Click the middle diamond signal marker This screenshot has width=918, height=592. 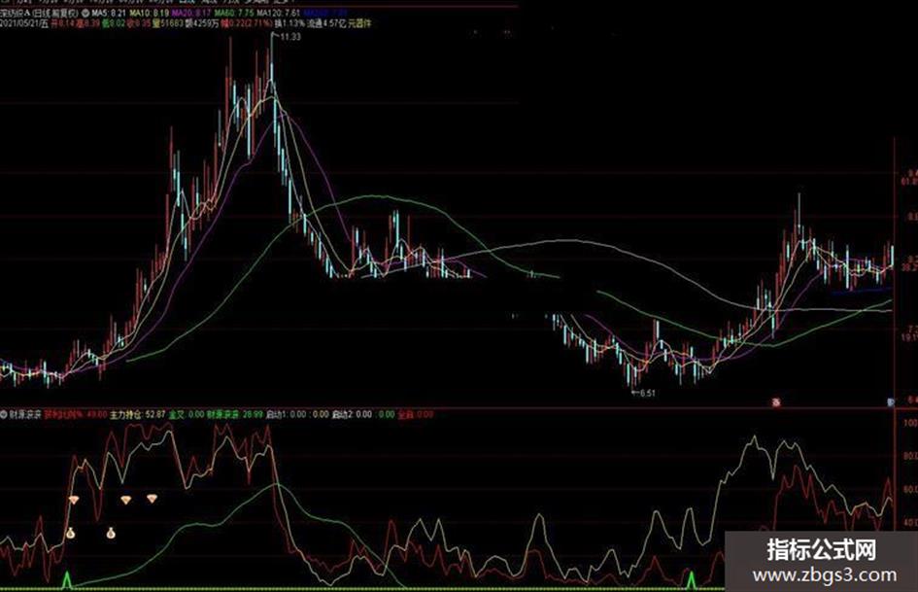click(126, 500)
